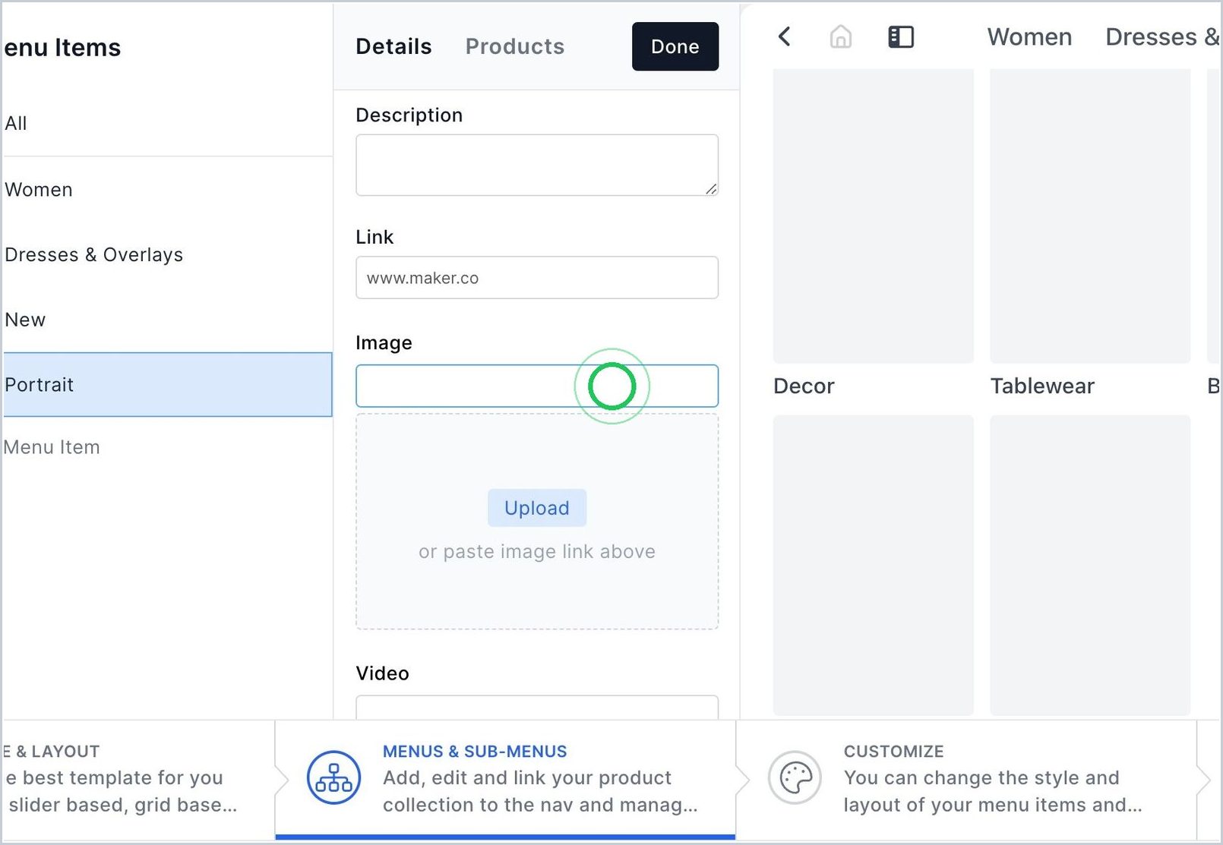Select the Women item in menu list
This screenshot has width=1223, height=845.
167,189
